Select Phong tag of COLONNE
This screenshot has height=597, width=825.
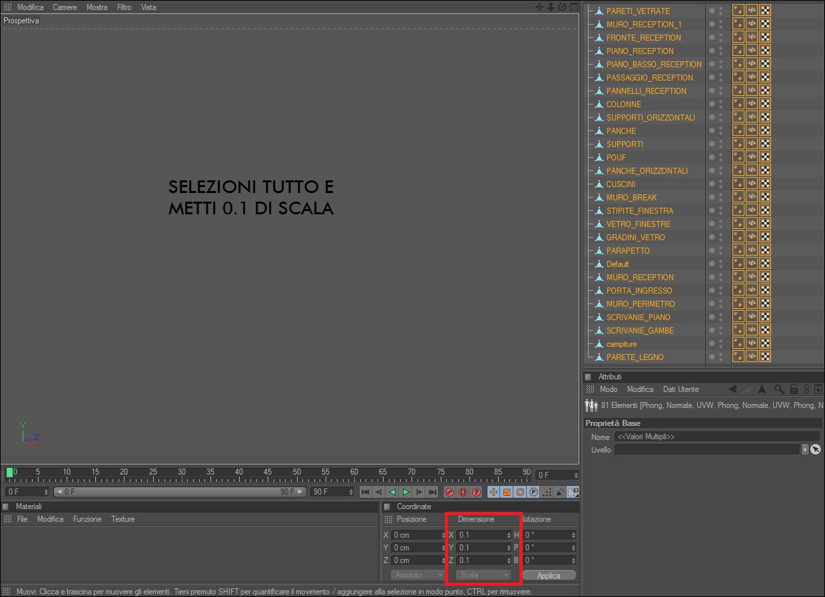(x=738, y=104)
